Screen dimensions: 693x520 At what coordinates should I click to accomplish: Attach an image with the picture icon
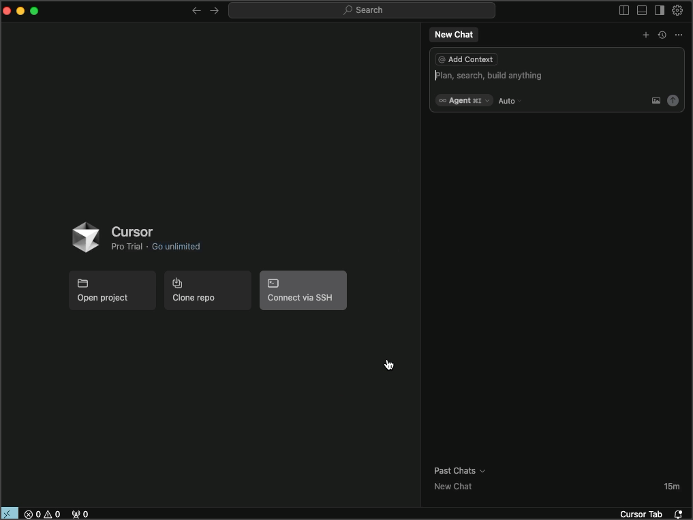tap(656, 101)
